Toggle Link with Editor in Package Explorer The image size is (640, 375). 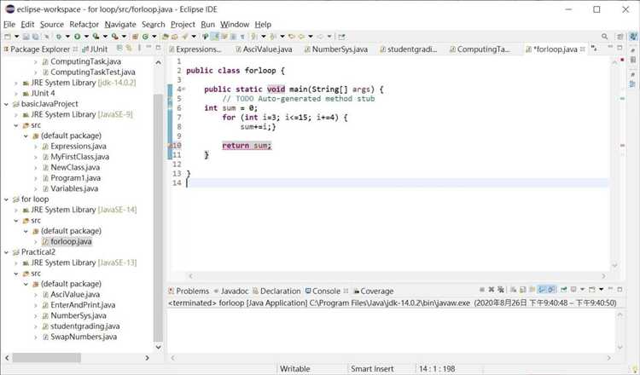tap(128, 49)
